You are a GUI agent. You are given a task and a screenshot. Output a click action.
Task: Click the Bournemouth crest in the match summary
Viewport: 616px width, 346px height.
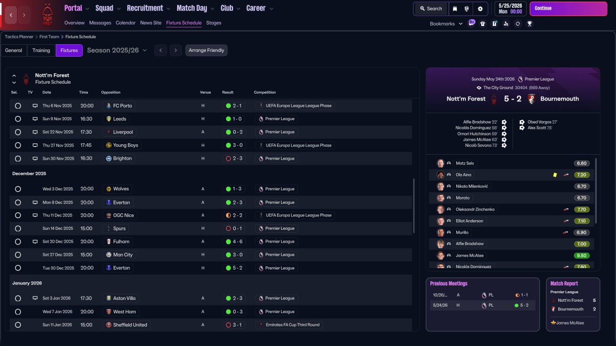click(x=532, y=99)
